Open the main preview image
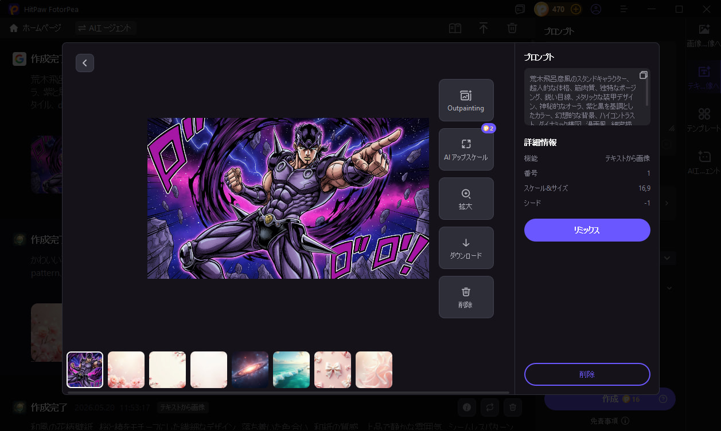 click(x=288, y=198)
